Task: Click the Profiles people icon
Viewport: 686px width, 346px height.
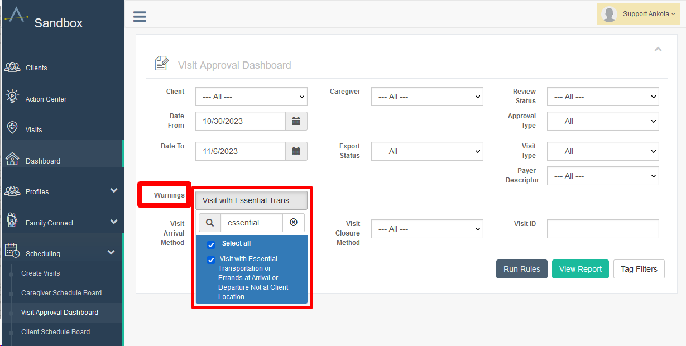Action: pos(12,191)
